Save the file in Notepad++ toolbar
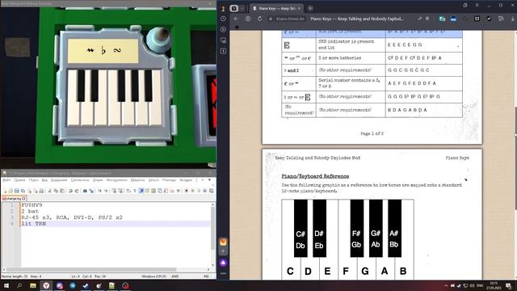Image resolution: width=517 pixels, height=291 pixels. click(x=16, y=191)
